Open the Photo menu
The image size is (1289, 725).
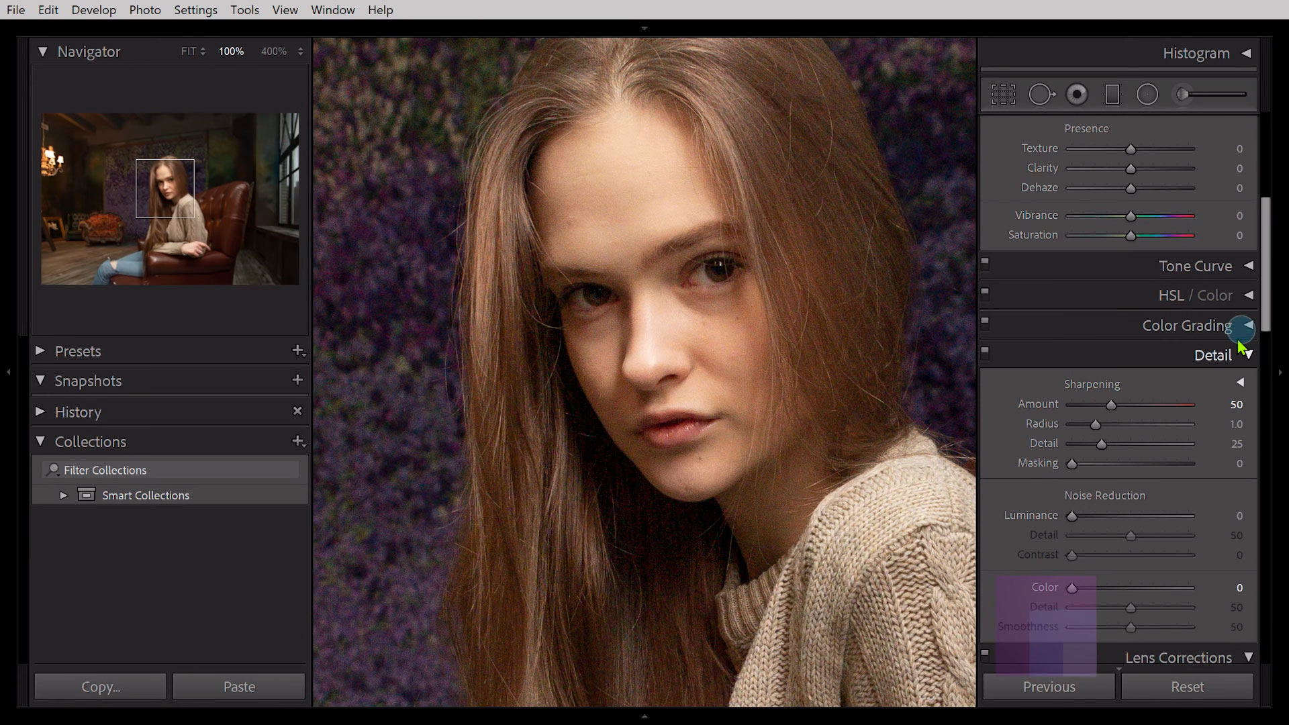pyautogui.click(x=145, y=10)
